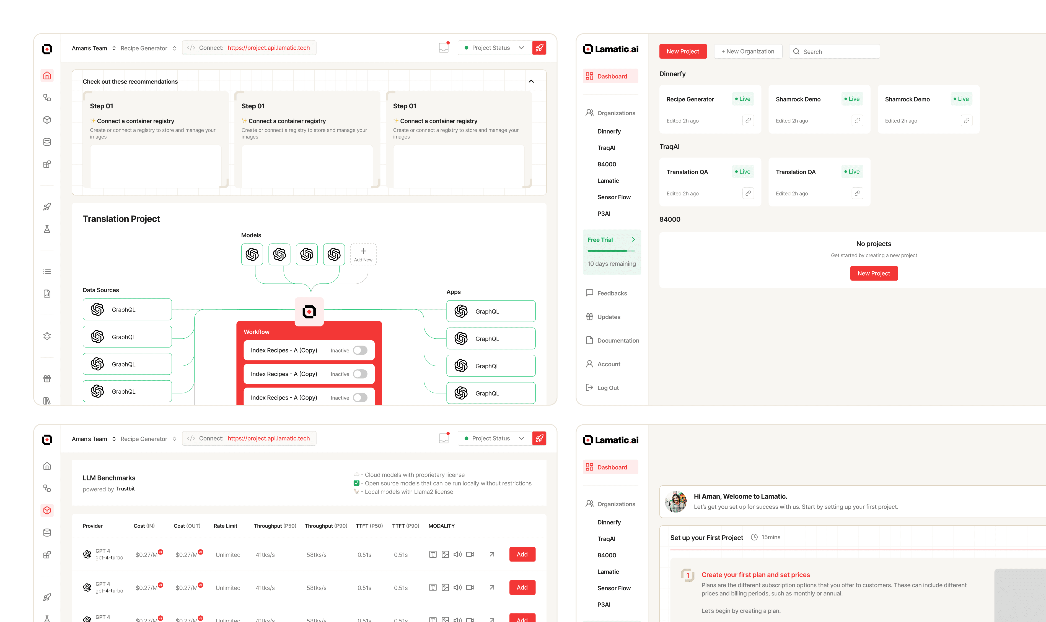This screenshot has height=622, width=1046.
Task: Open the rocket icon in Translation Project sidebar
Action: (x=47, y=207)
